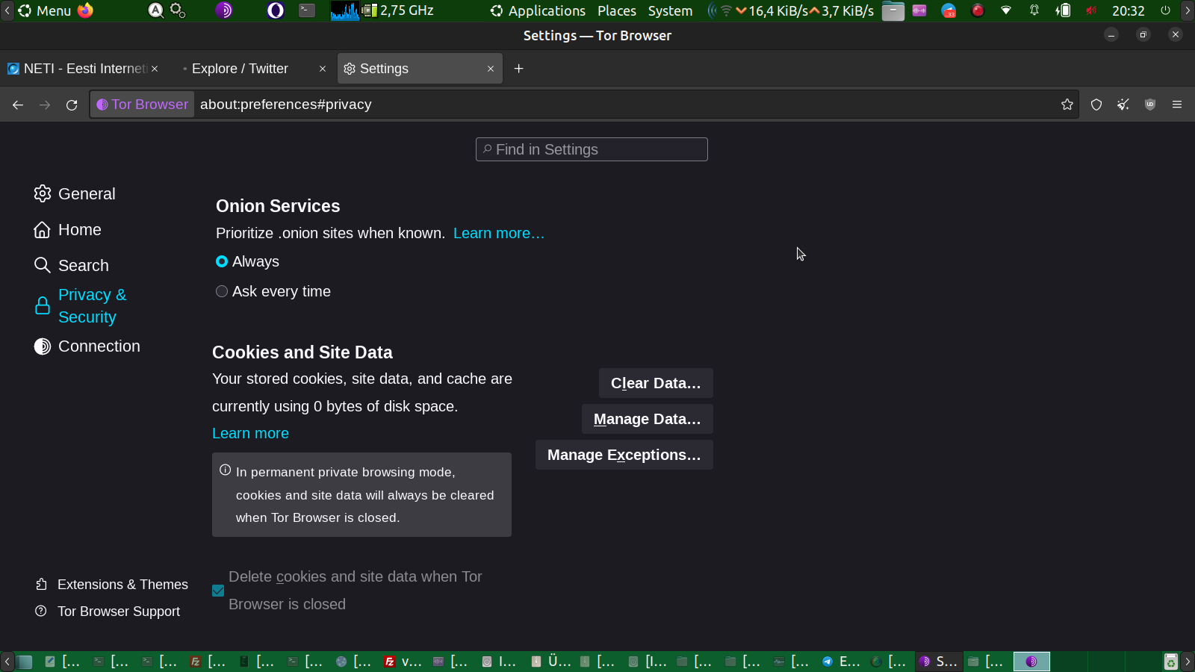Viewport: 1195px width, 672px height.
Task: Go to the Search settings category
Action: pyautogui.click(x=84, y=265)
